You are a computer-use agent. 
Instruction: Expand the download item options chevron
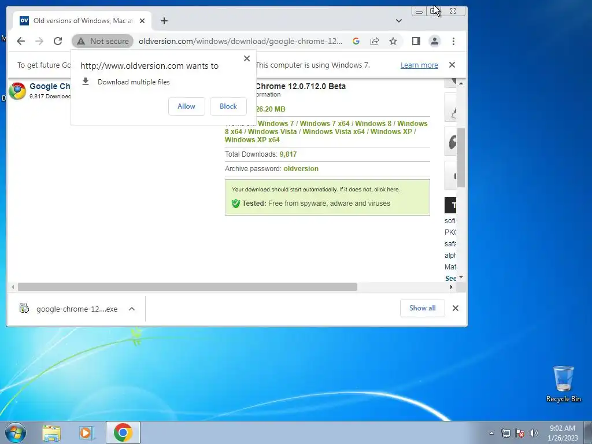pos(132,309)
